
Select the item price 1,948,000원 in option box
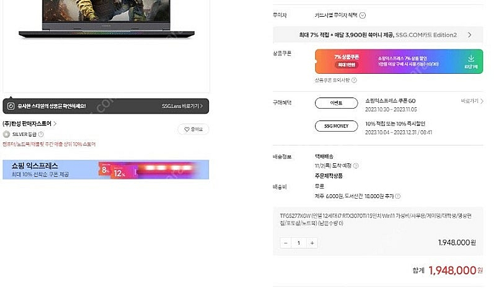coord(457,242)
